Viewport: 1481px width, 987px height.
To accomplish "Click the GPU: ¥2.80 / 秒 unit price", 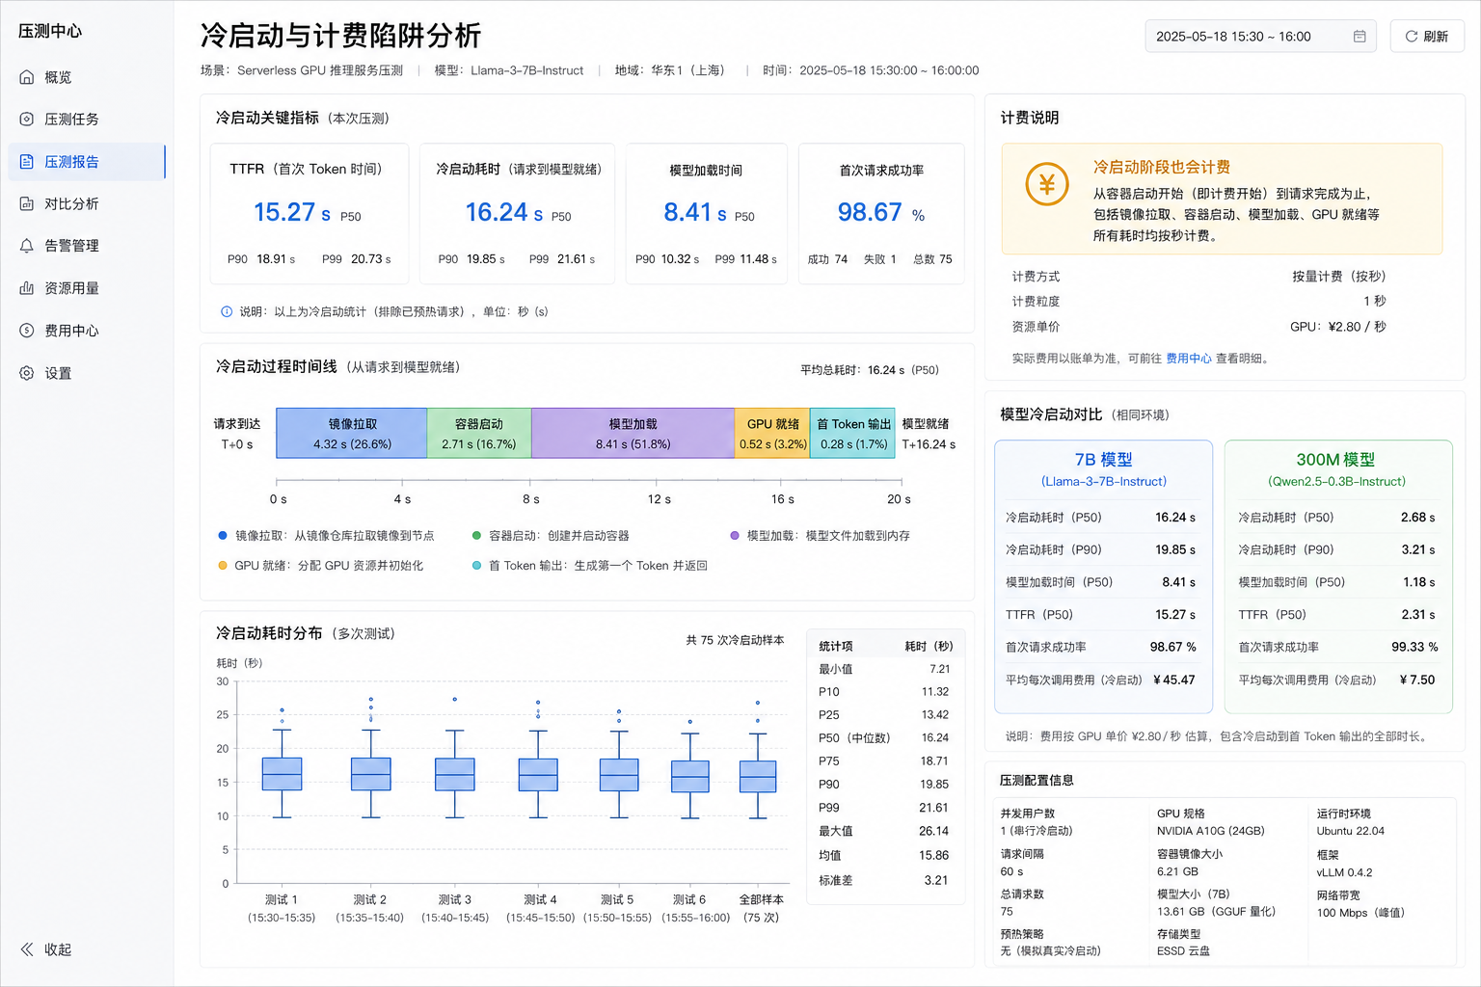I will coord(1337,327).
